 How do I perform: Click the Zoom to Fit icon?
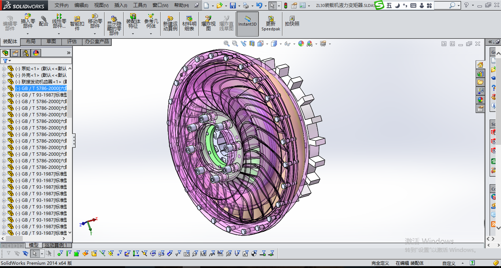(227, 44)
